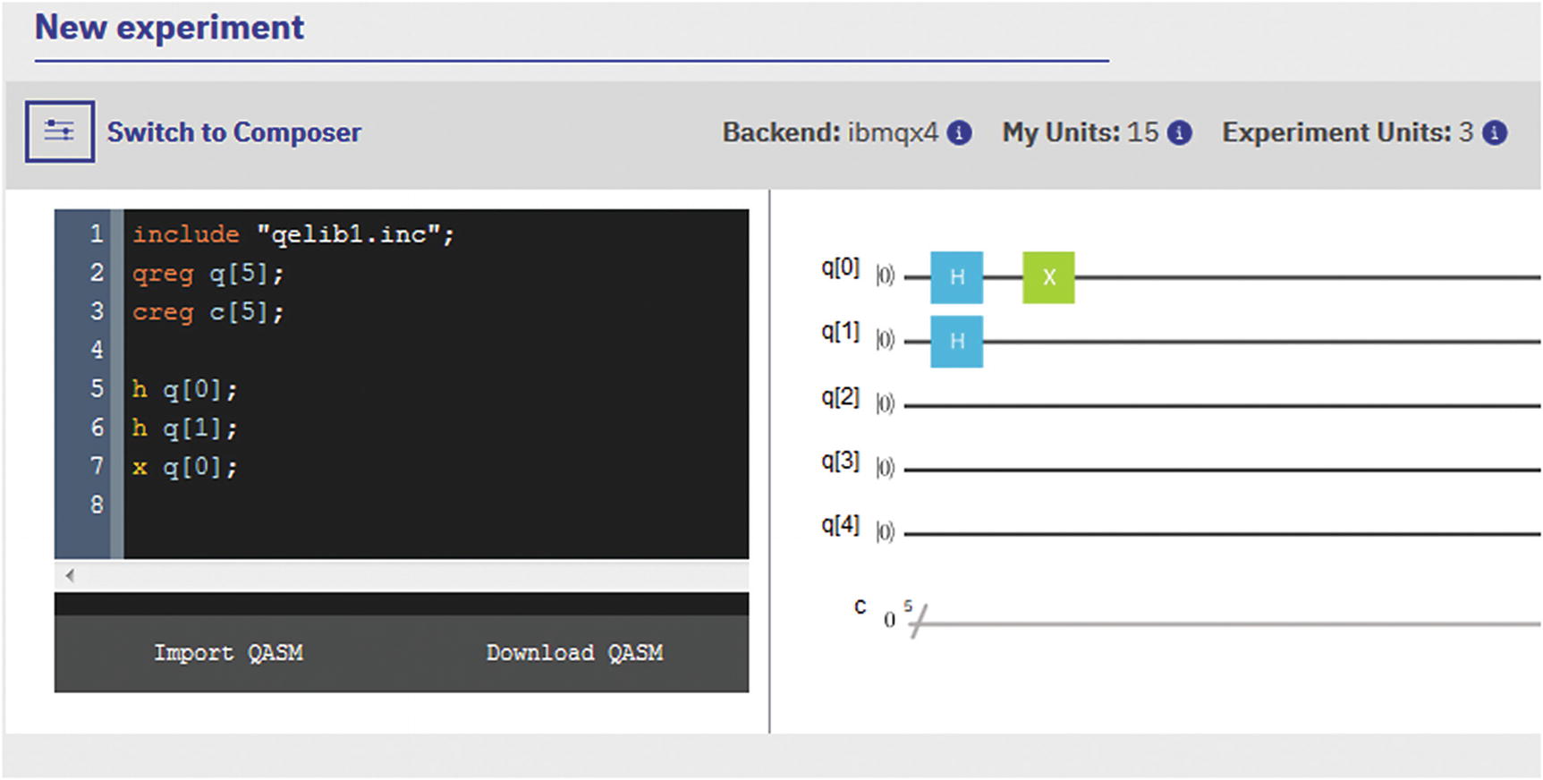The width and height of the screenshot is (1543, 780).
Task: Open the Backend ibmqx4 info tooltip
Action: [959, 132]
